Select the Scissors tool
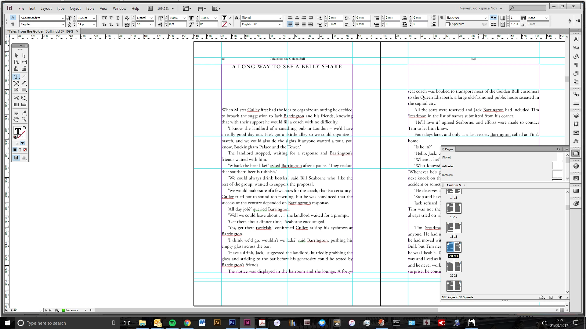The image size is (586, 329). [16, 98]
